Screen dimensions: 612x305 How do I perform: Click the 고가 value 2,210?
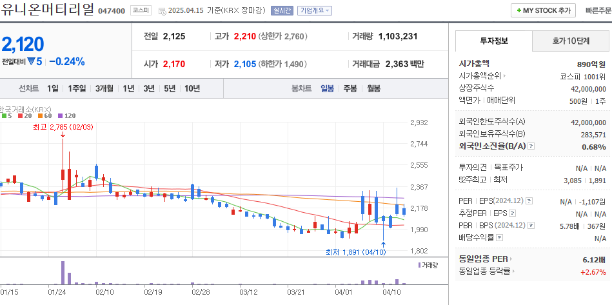pos(244,37)
